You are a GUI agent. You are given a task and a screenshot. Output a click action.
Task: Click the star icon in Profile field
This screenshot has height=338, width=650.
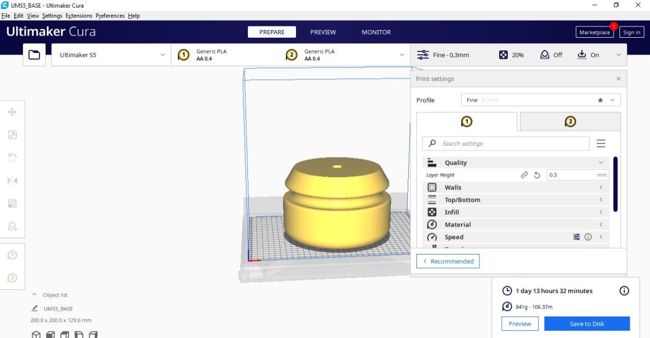click(600, 100)
